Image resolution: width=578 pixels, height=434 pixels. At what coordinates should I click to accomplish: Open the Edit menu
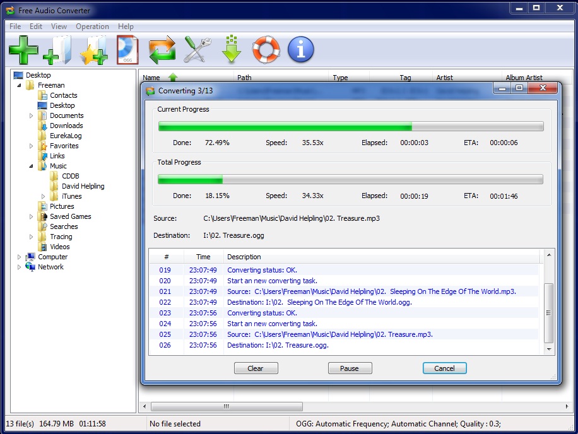[x=36, y=26]
